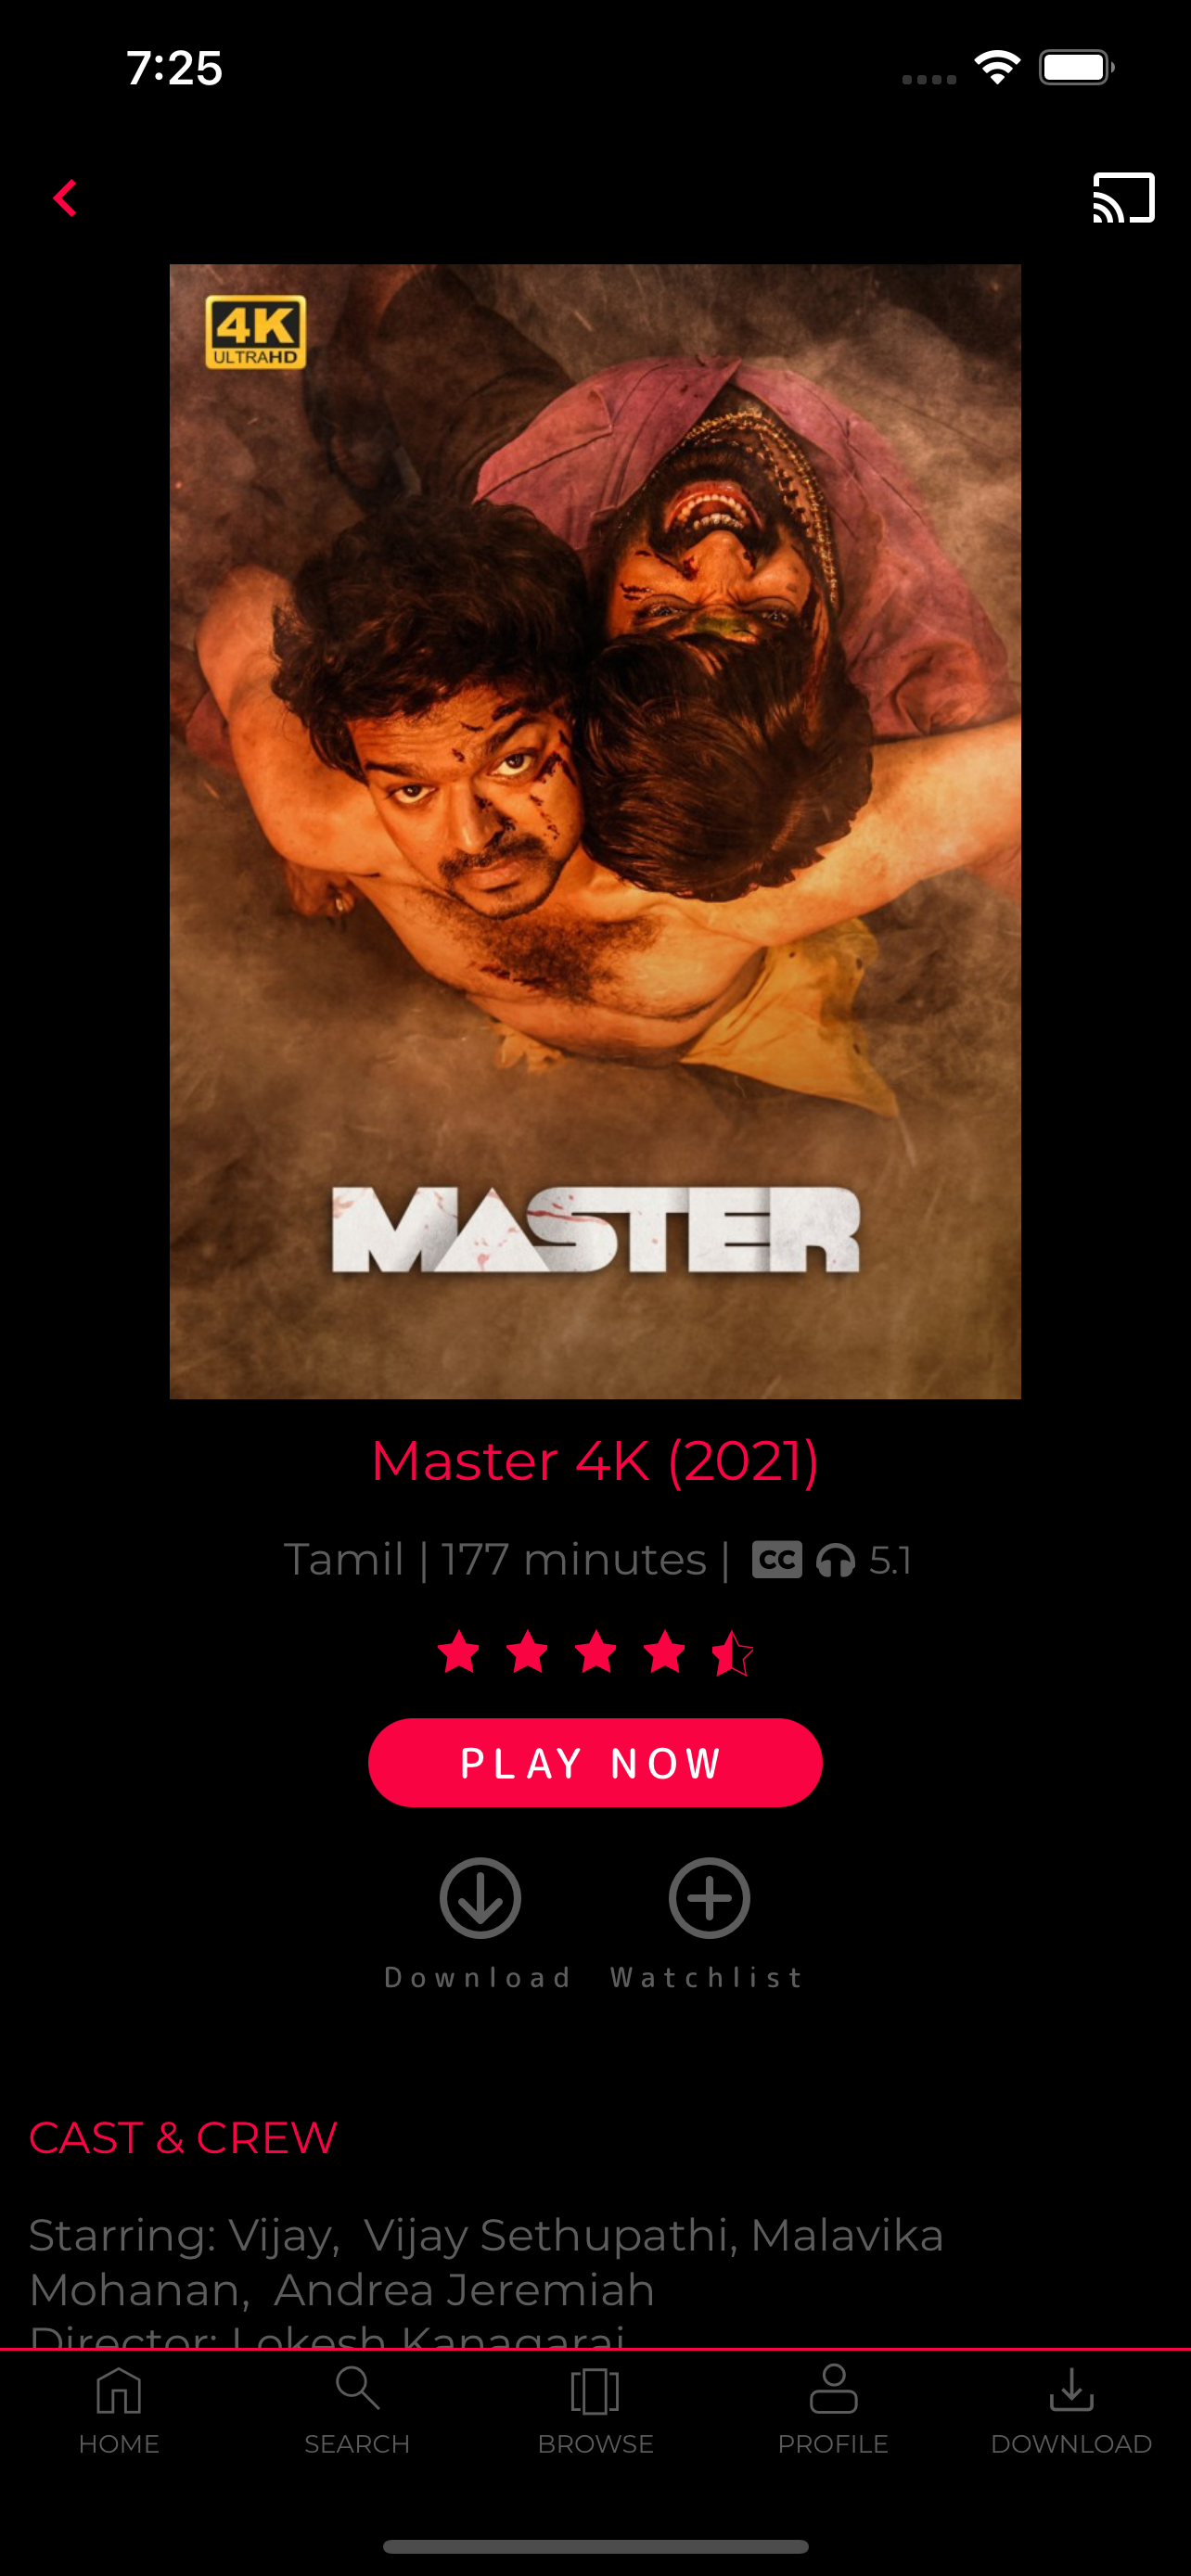Viewport: 1191px width, 2576px height.
Task: Tap the Starring cast text
Action: pyautogui.click(x=486, y=2262)
